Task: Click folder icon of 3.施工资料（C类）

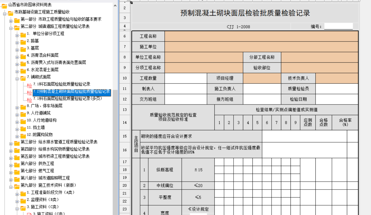Action: (x=23, y=208)
